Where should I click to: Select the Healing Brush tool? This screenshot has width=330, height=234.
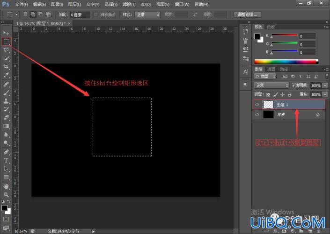click(6, 84)
